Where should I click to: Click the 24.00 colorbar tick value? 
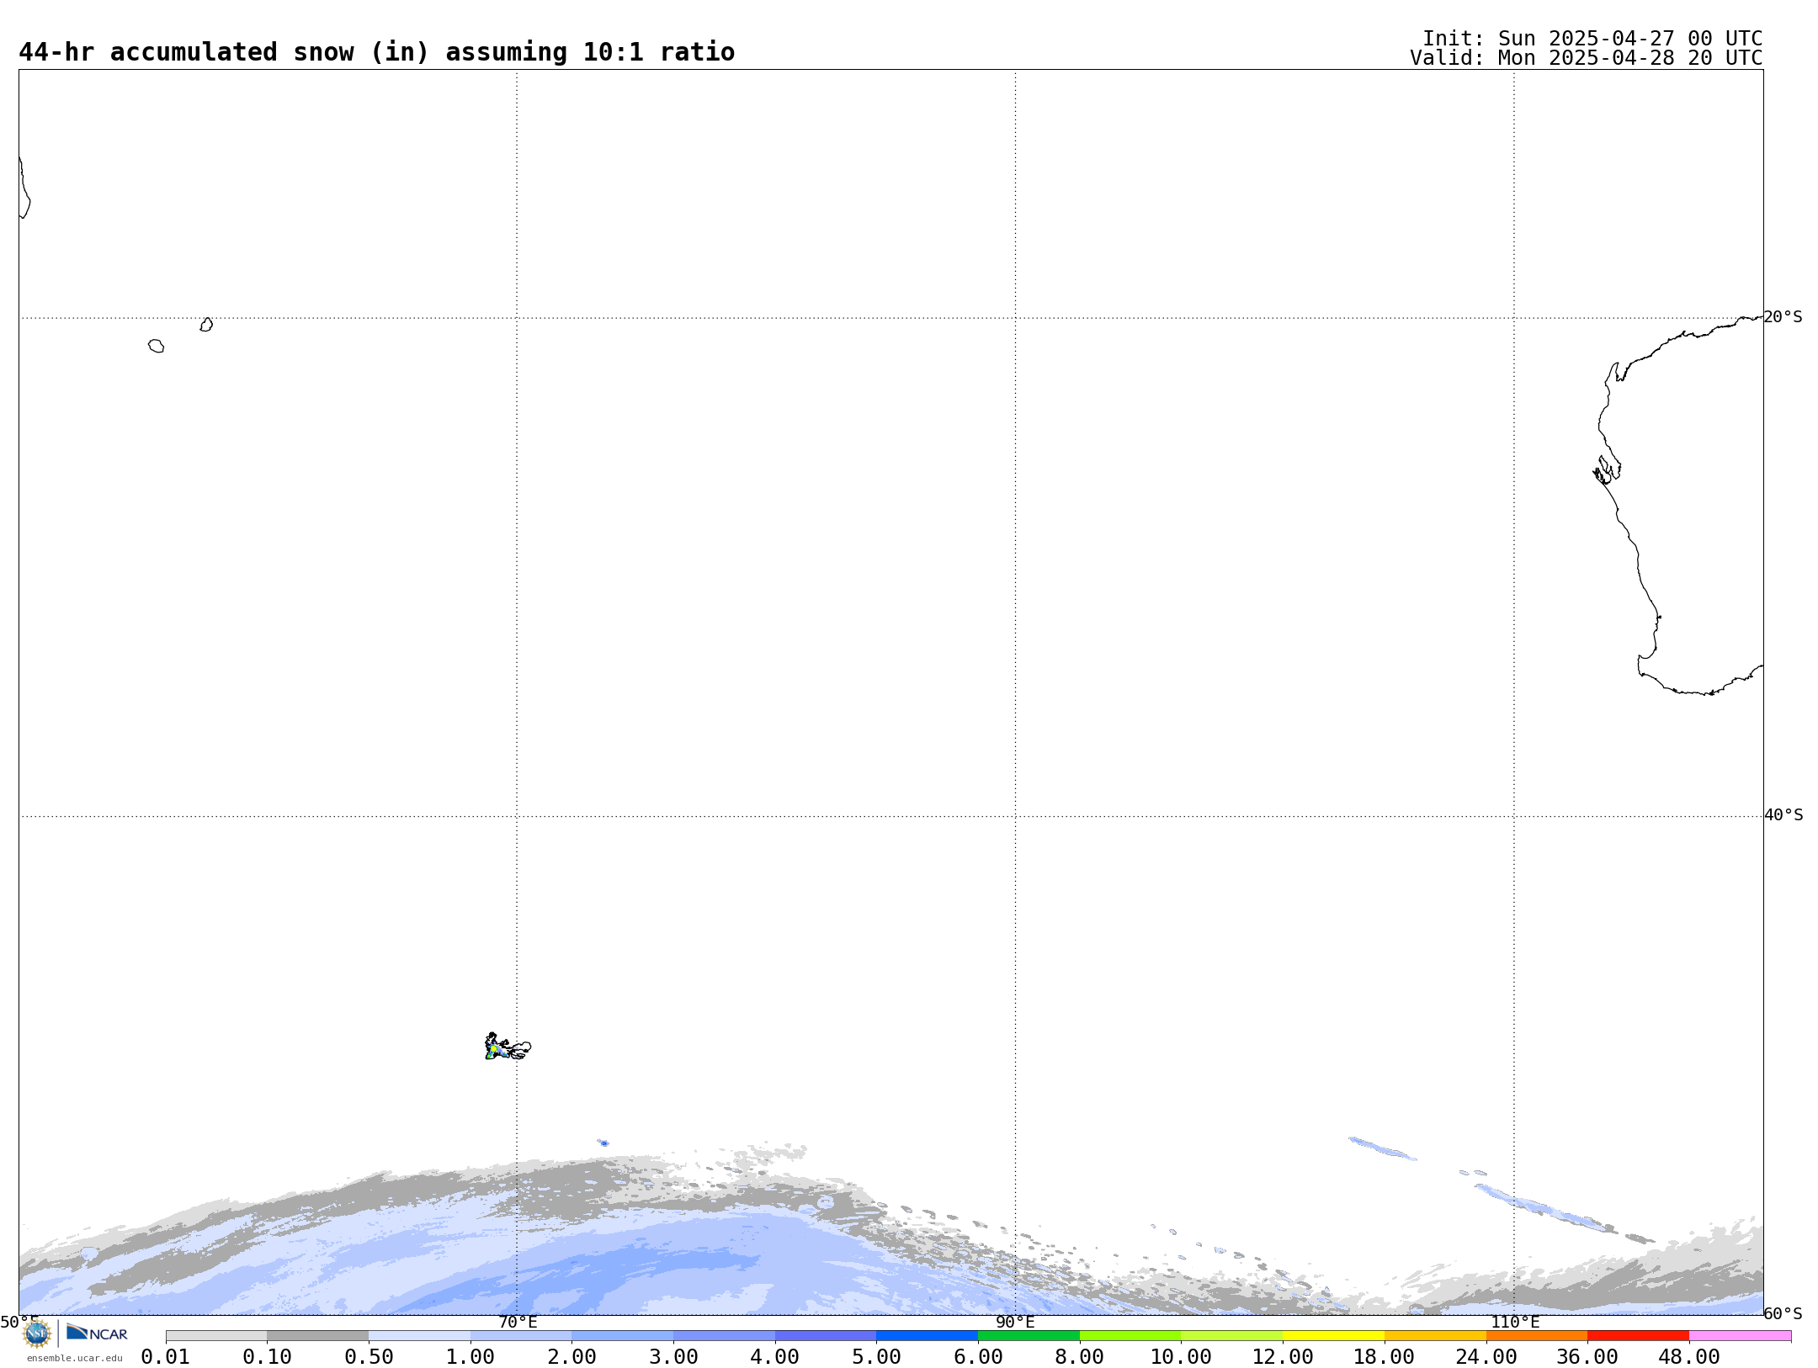(x=1486, y=1357)
